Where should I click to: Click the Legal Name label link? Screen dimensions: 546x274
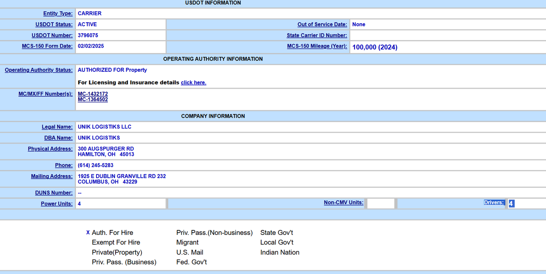pyautogui.click(x=57, y=127)
